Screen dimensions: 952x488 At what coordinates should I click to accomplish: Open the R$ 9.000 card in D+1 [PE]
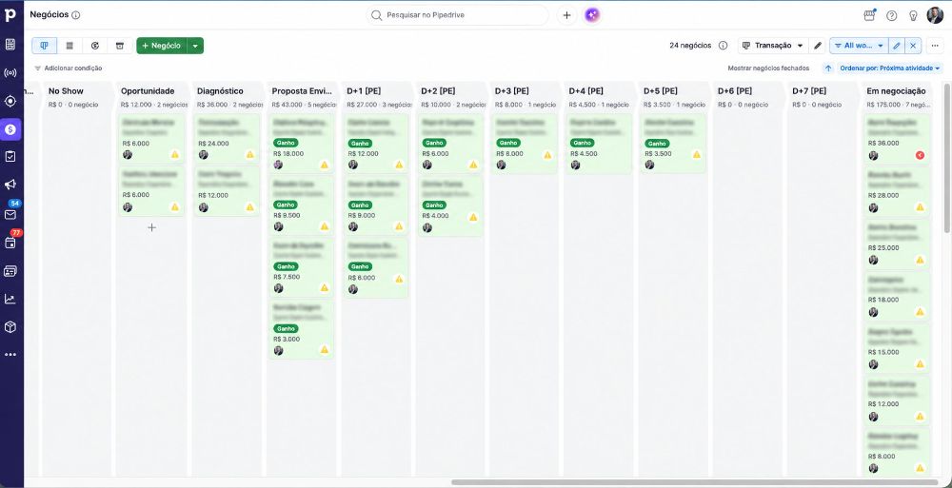pos(374,205)
